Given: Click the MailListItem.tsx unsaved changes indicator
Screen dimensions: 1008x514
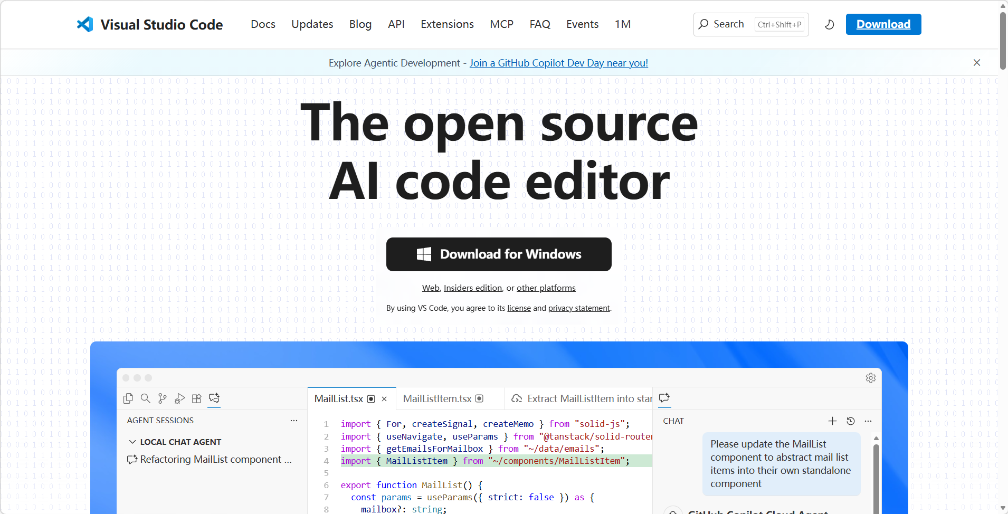Looking at the screenshot, I should (x=479, y=399).
